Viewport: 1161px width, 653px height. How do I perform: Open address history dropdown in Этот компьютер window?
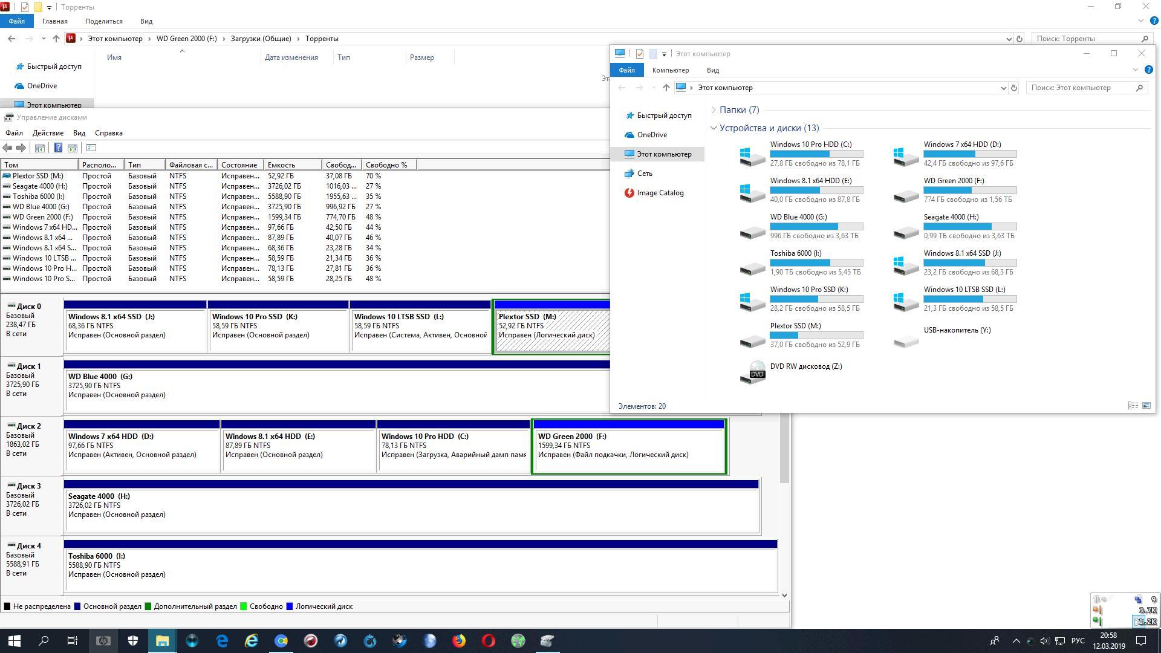[1003, 88]
